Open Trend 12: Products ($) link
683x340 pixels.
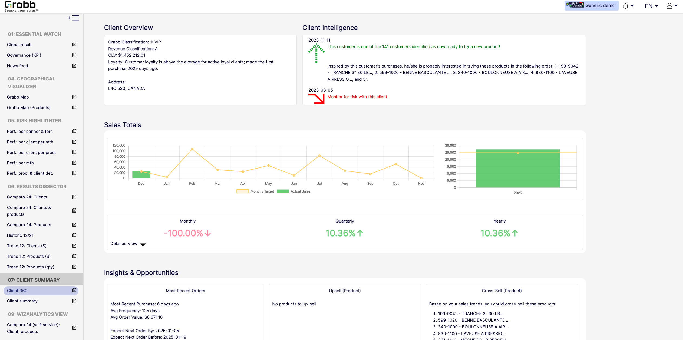pyautogui.click(x=29, y=256)
